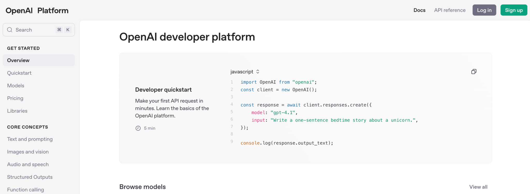Open the javascript language dropdown
This screenshot has width=530, height=194.
click(x=245, y=72)
